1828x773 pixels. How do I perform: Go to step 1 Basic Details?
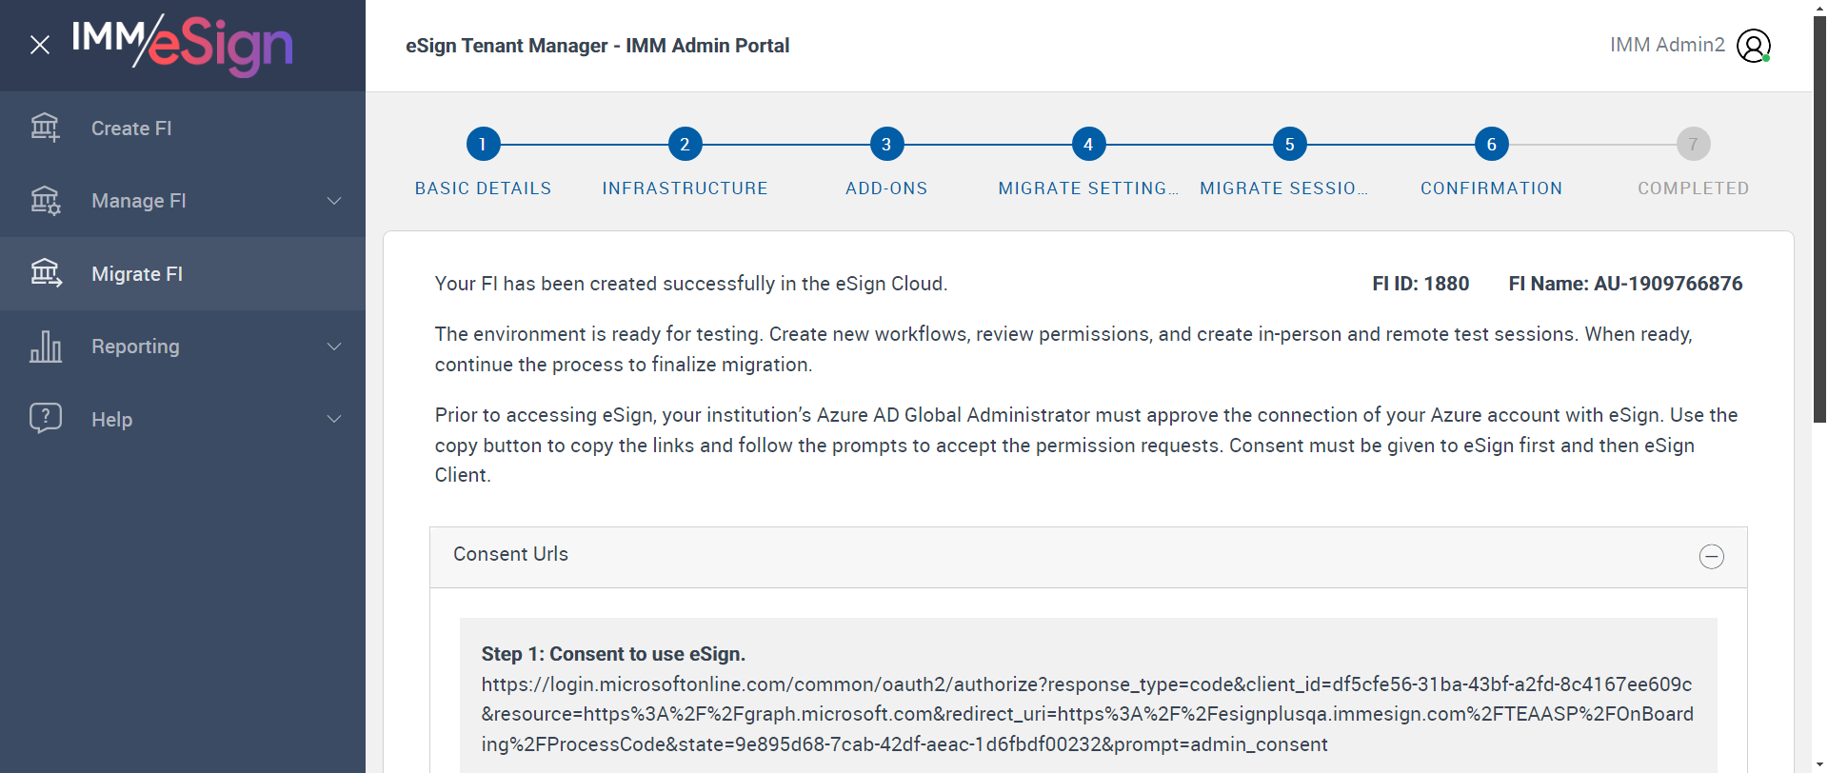(483, 145)
